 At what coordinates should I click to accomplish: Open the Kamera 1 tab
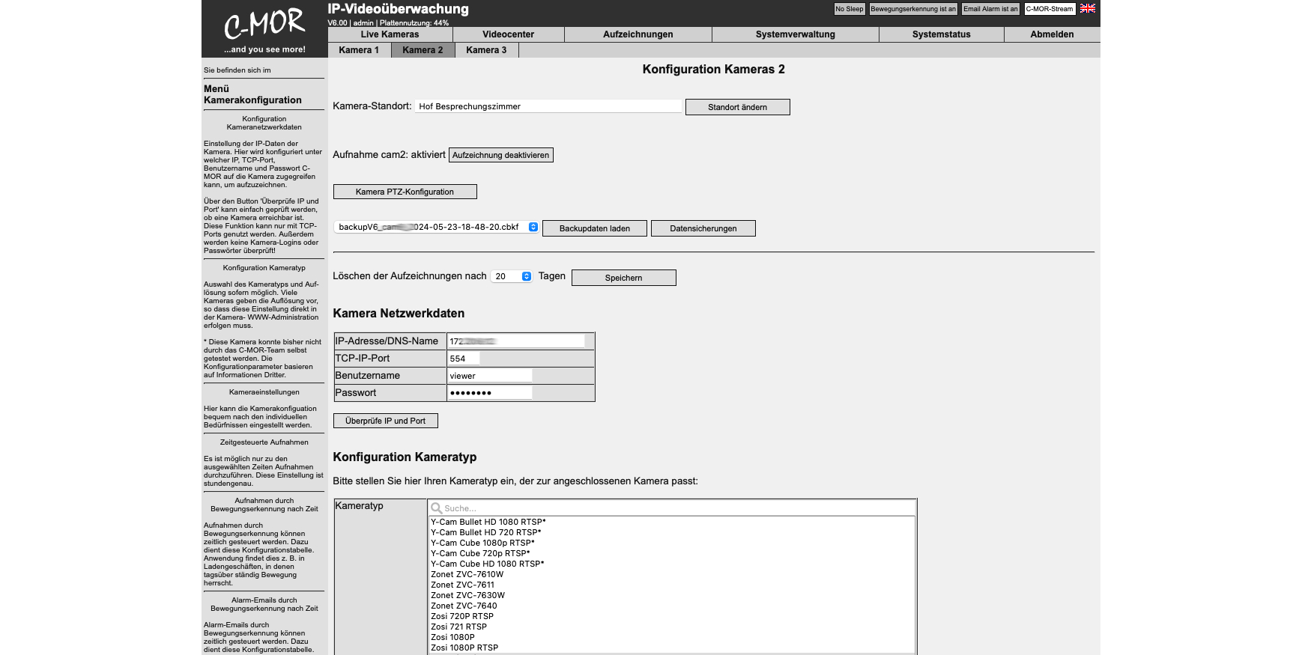point(359,50)
